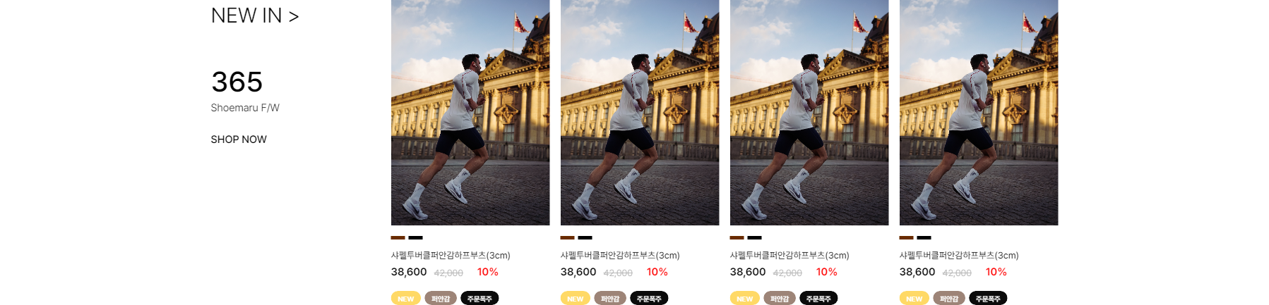This screenshot has width=1269, height=305.
Task: Click the third product's title text
Action: tap(790, 255)
